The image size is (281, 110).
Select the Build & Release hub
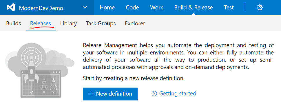[x=194, y=8]
